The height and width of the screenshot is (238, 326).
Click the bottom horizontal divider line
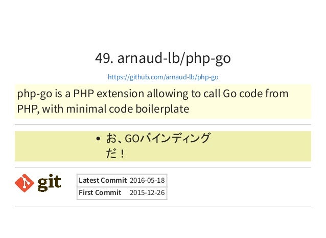[163, 206]
